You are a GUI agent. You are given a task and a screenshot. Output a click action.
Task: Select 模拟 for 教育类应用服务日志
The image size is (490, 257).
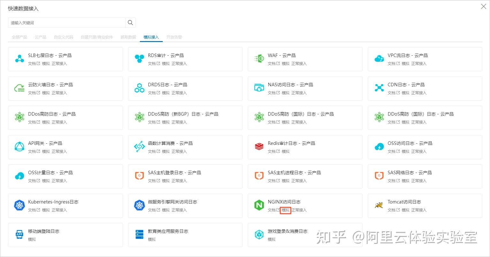coord(152,239)
